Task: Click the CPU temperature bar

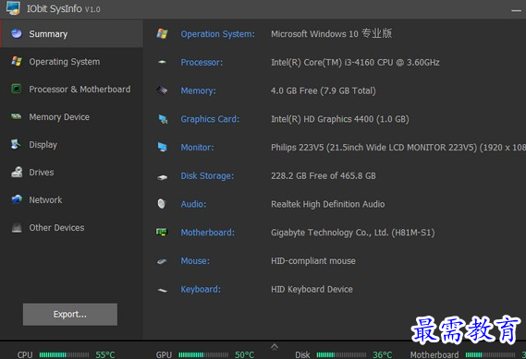Action: point(64,354)
